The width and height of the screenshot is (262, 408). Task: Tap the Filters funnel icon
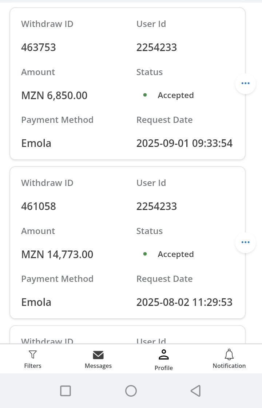point(33,354)
